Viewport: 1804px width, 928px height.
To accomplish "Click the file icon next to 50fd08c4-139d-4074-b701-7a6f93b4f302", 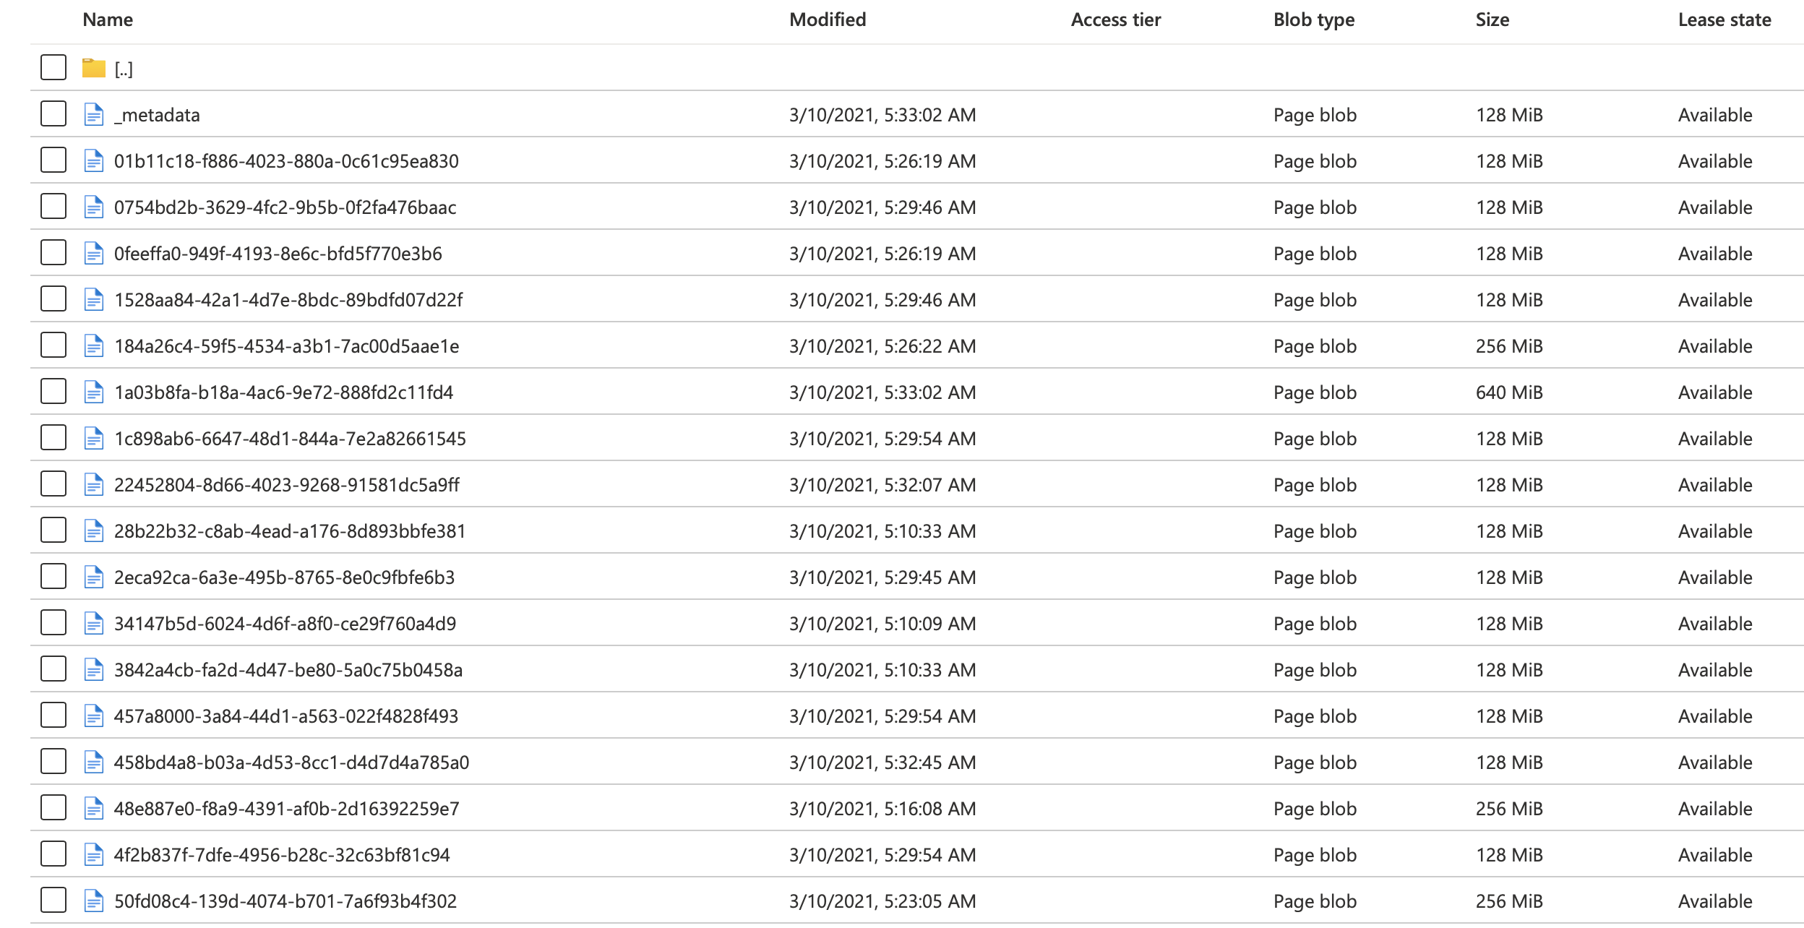I will (x=94, y=901).
